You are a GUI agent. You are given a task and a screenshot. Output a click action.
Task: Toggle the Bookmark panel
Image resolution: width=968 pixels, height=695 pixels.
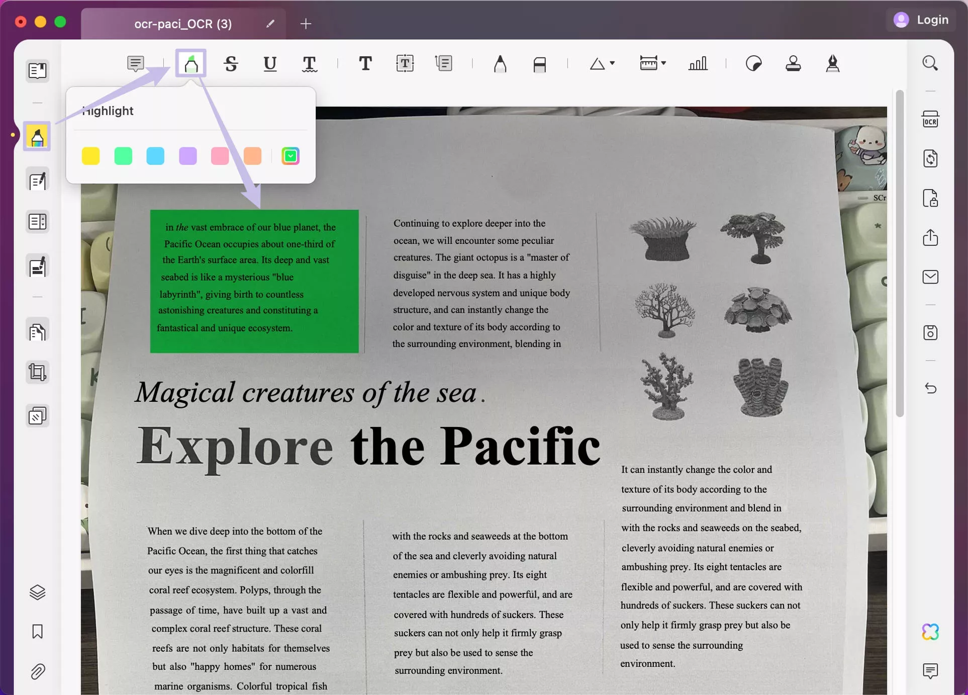[x=37, y=632]
